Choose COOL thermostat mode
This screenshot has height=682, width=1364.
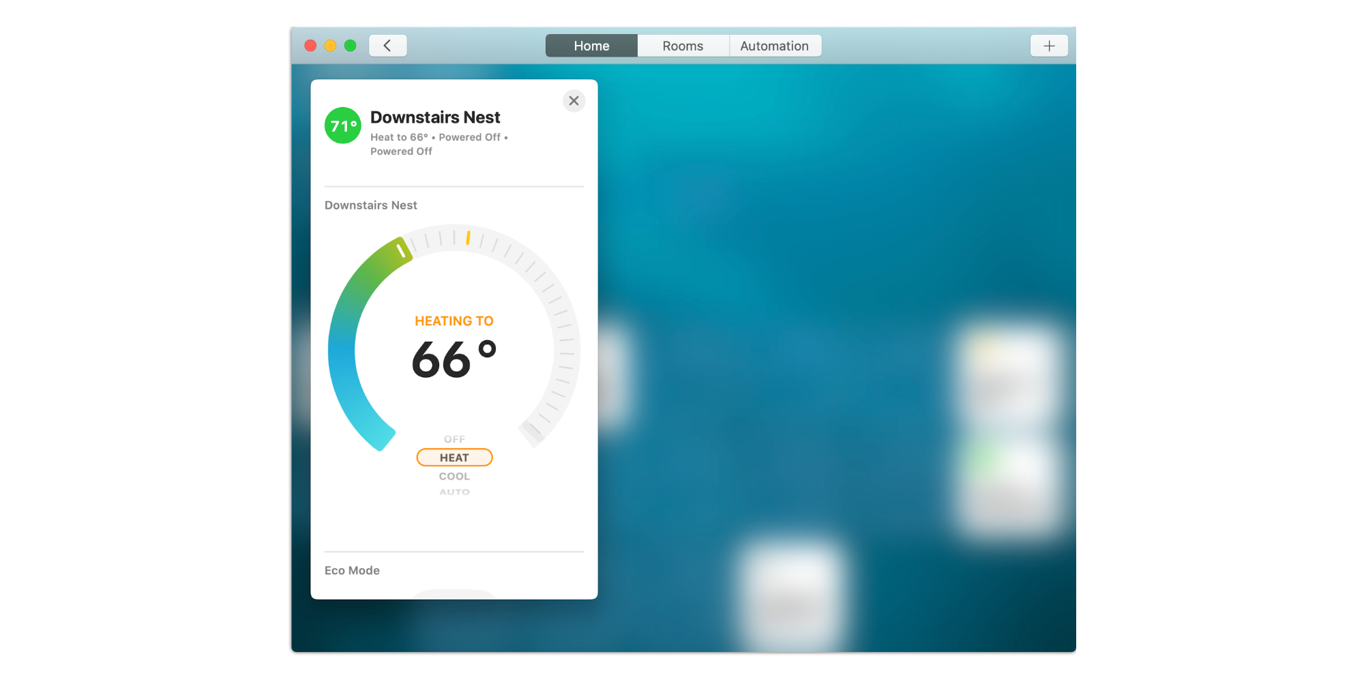coord(454,476)
